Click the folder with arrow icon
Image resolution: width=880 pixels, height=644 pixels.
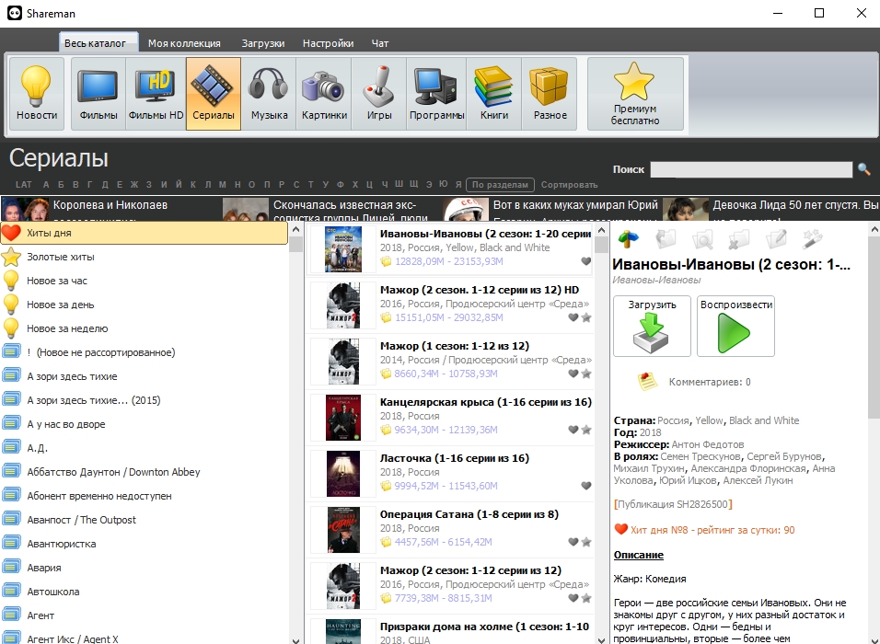click(x=666, y=239)
